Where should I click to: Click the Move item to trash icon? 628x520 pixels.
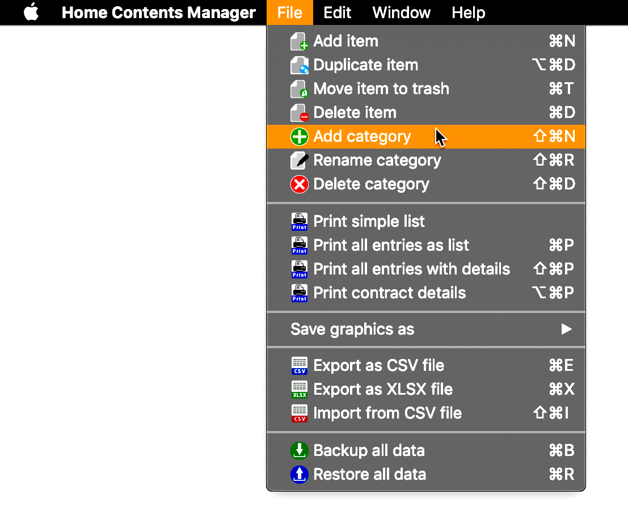pyautogui.click(x=299, y=89)
